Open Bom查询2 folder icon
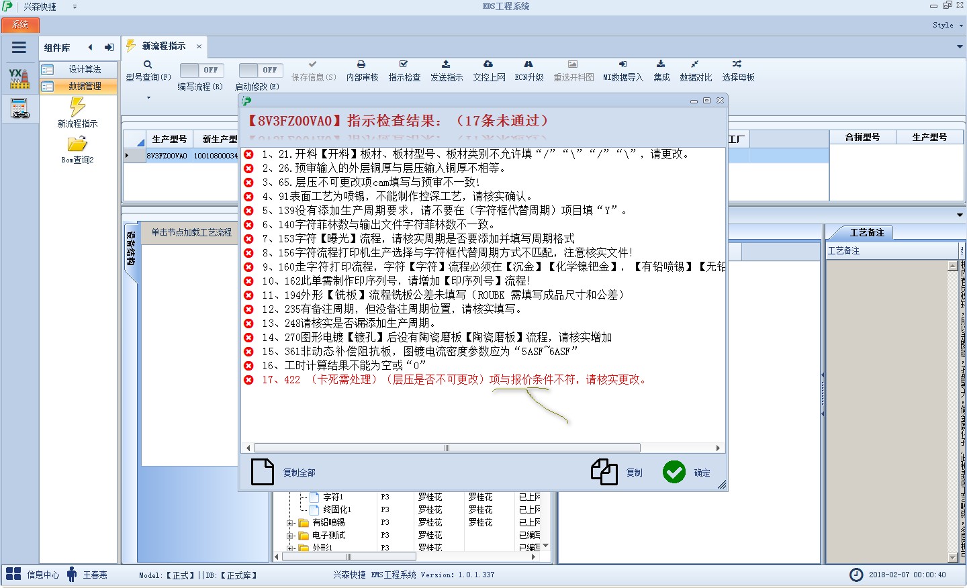 click(x=77, y=144)
